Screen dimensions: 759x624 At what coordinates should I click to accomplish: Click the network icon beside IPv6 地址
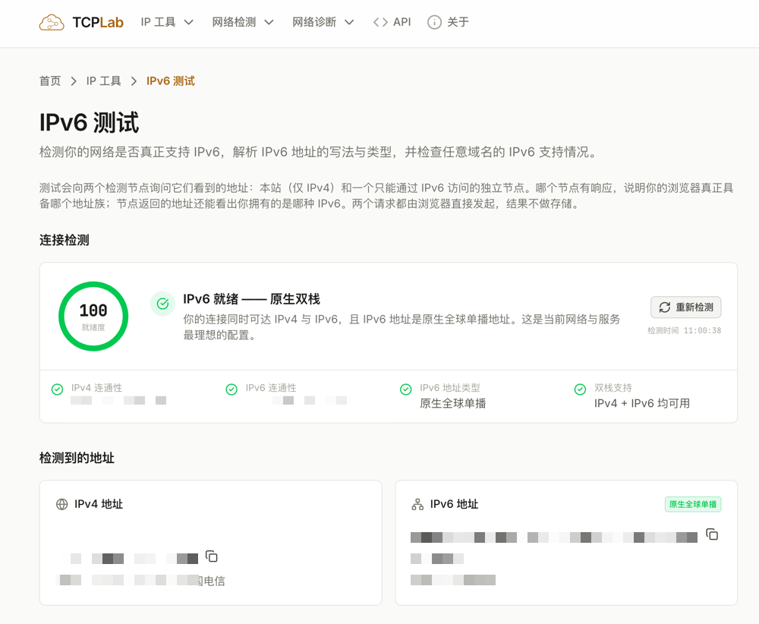point(417,504)
